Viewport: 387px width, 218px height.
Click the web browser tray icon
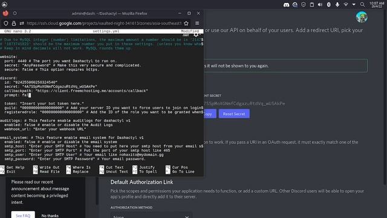[295, 4]
